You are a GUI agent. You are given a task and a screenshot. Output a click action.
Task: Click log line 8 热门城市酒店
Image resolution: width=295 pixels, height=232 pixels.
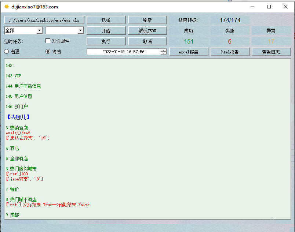21,199
